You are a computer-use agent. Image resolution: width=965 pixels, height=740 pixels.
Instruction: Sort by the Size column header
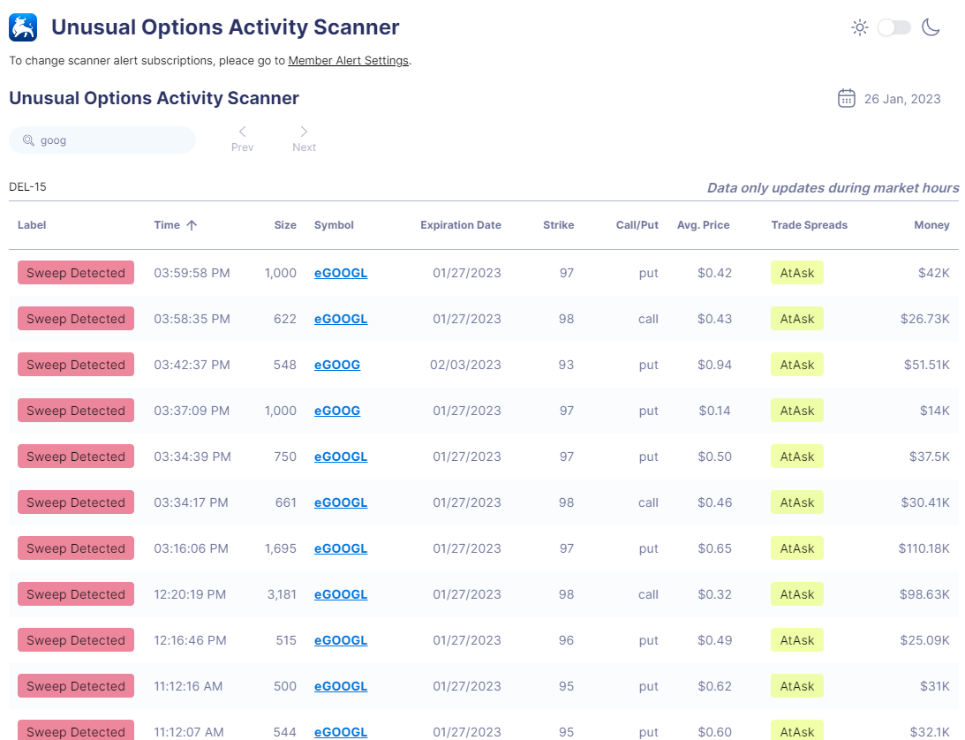(285, 225)
